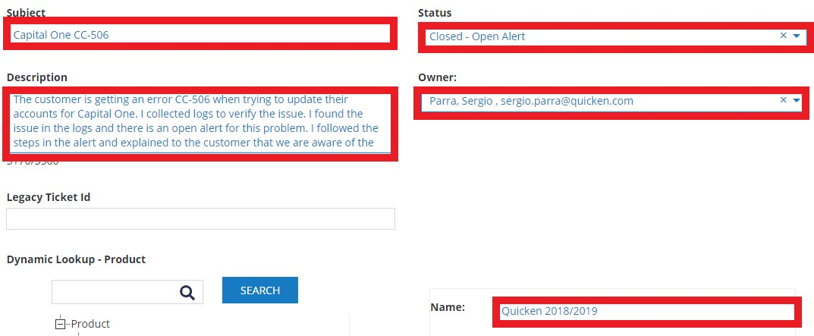Viewport: 814px width, 336px height.
Task: Click the Legacy Ticket Id label
Action: [x=49, y=197]
